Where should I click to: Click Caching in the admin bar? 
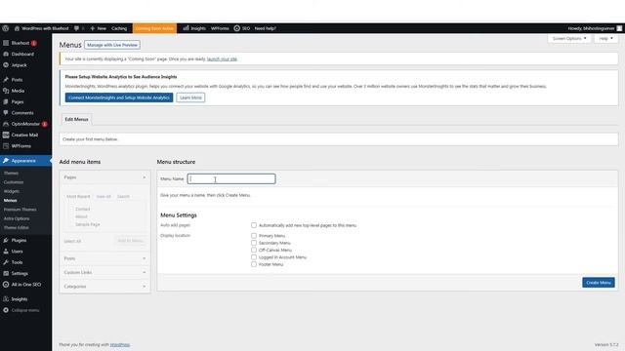(119, 28)
